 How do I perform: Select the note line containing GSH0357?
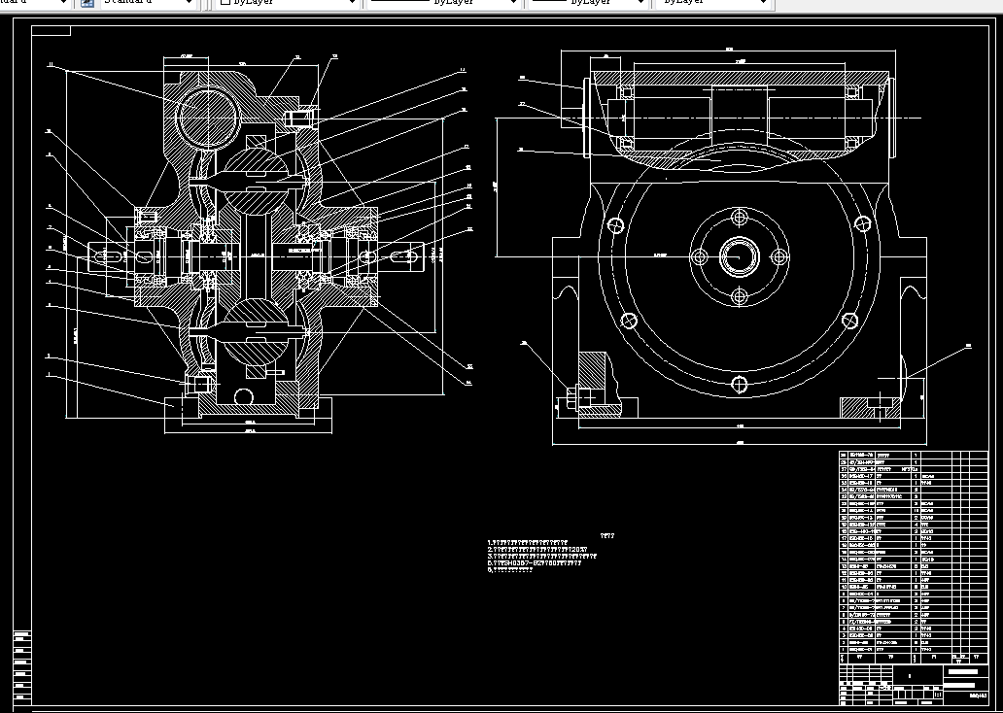(535, 563)
